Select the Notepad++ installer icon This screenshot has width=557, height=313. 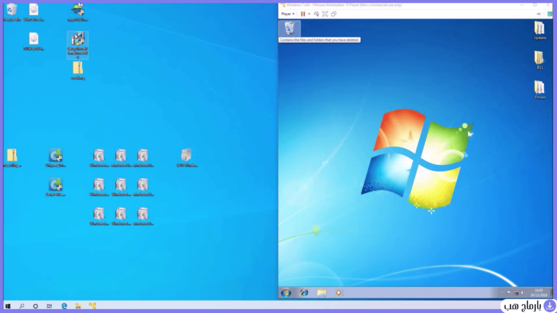pyautogui.click(x=77, y=13)
